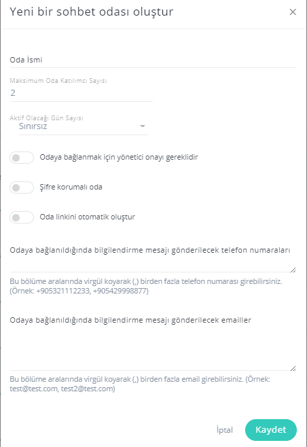Click the Odaya bağlanmak için yönetici onayı label
The height and width of the screenshot is (447, 307).
(119, 157)
